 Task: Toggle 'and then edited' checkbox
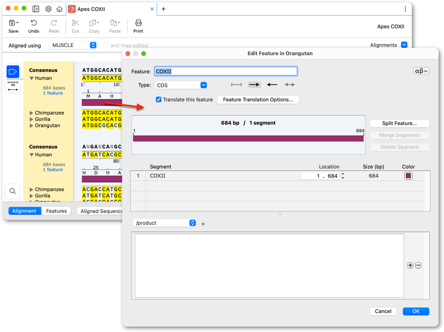pyautogui.click(x=106, y=45)
